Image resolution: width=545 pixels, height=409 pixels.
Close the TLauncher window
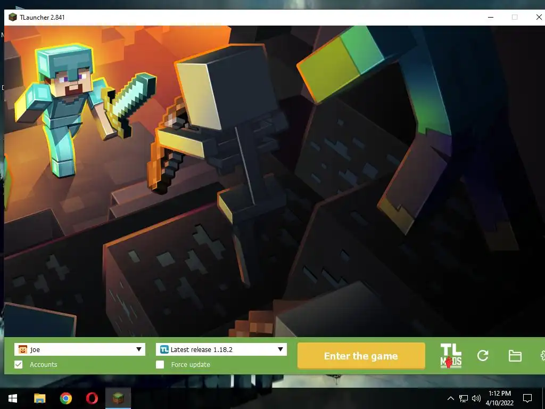tap(539, 17)
